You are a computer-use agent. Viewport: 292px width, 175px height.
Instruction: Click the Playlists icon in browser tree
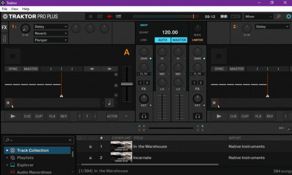[12, 158]
